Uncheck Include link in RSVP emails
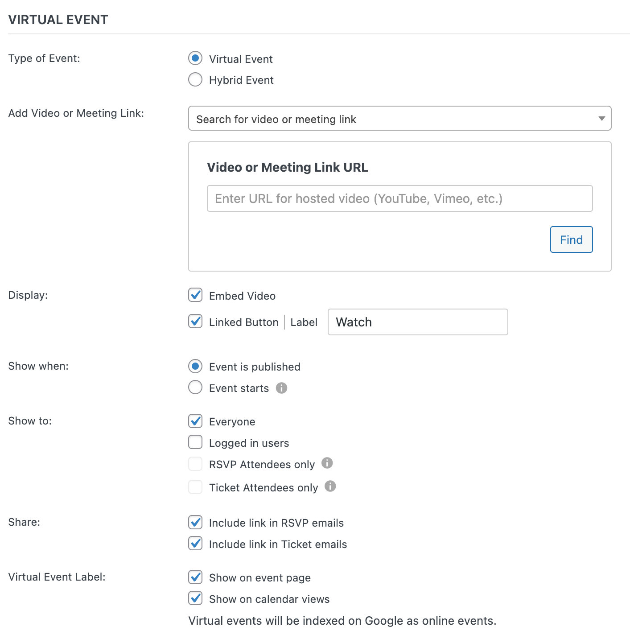630x635 pixels. pos(195,522)
